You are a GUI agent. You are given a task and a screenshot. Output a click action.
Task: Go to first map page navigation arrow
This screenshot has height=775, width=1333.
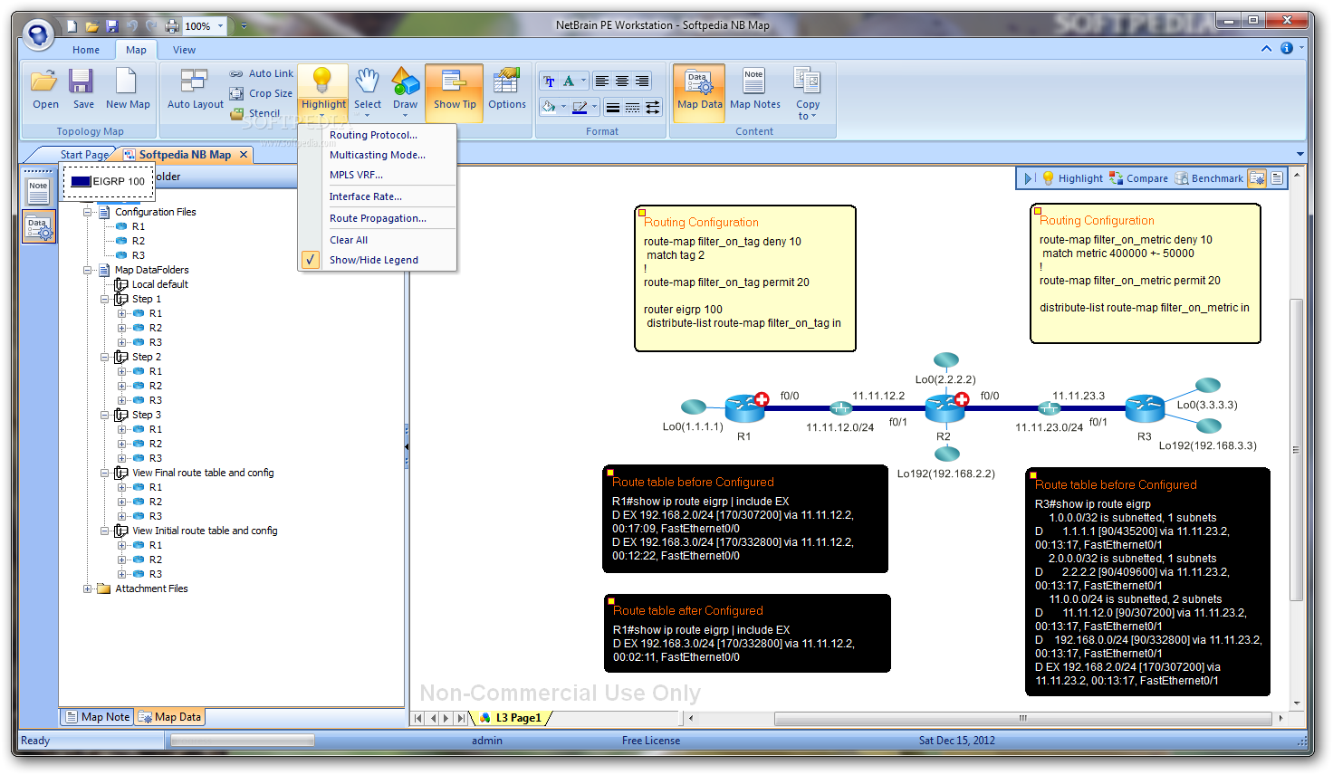(418, 718)
